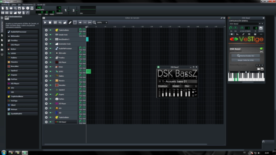This screenshot has height=155, width=276.
Task: Open the Piano Roll icon
Action: pyautogui.click(x=11, y=12)
